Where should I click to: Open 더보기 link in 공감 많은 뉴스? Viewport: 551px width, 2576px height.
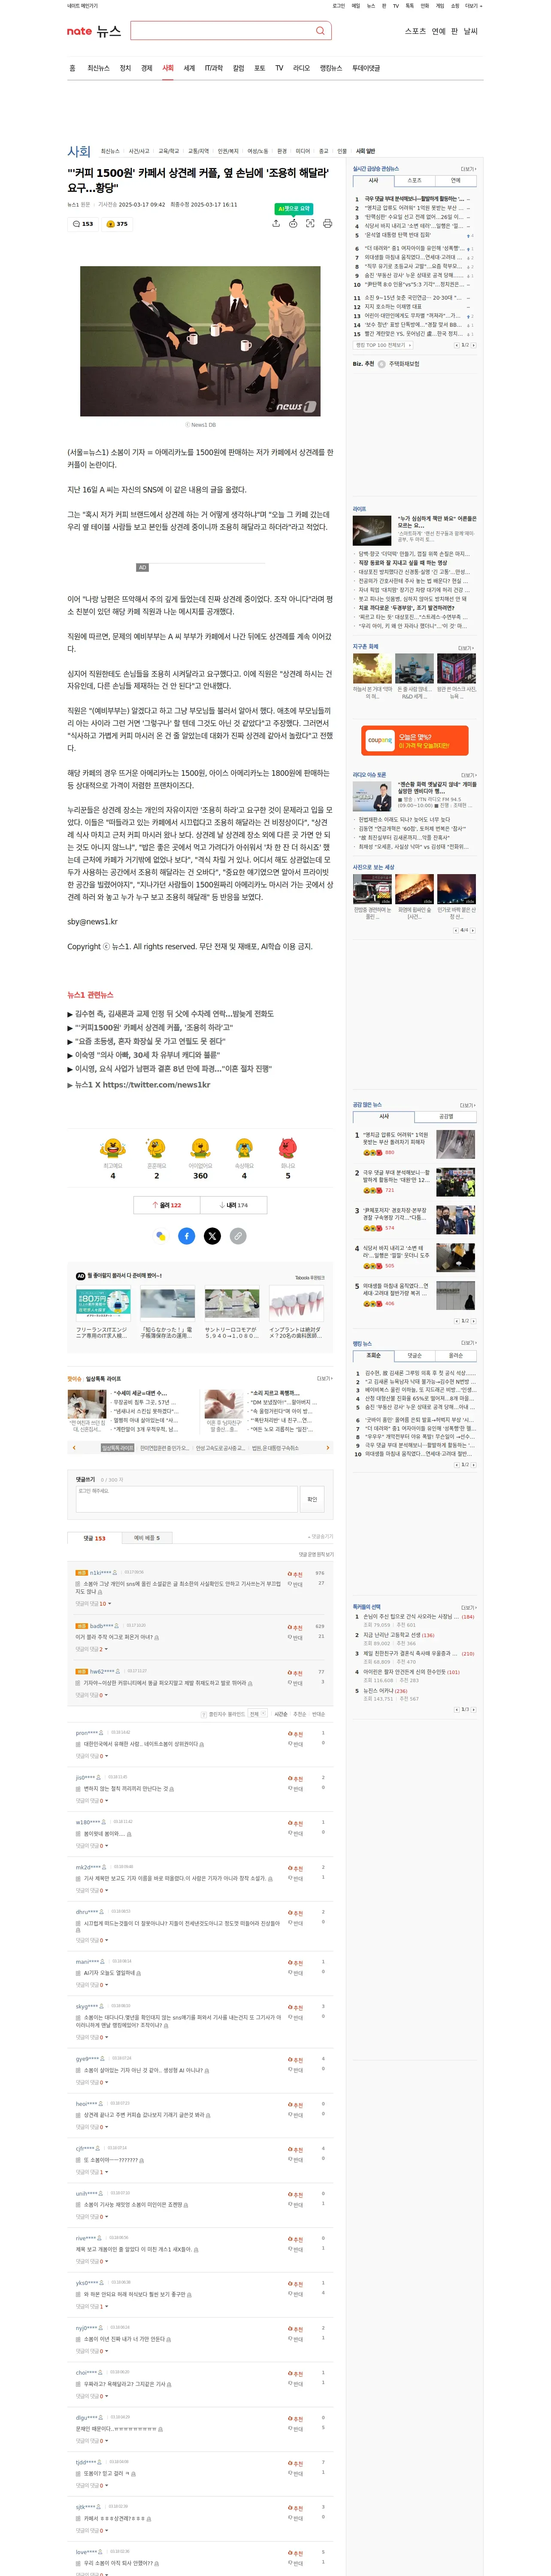pos(468,1105)
